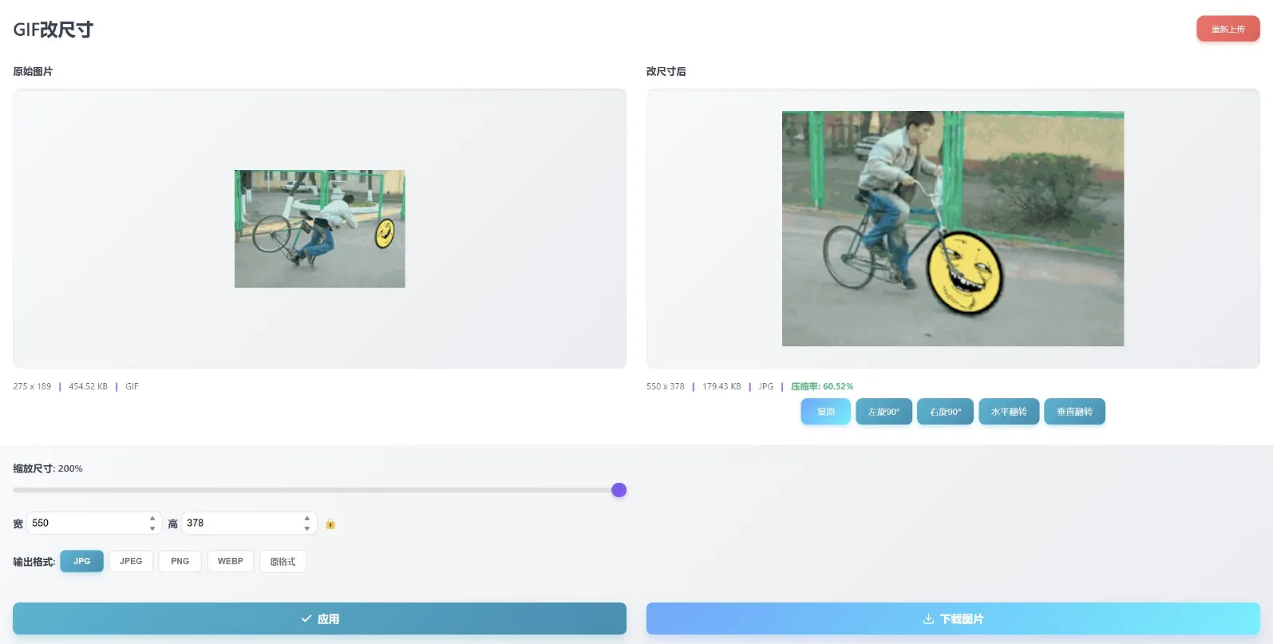Select 原格式 original format option

click(x=283, y=561)
